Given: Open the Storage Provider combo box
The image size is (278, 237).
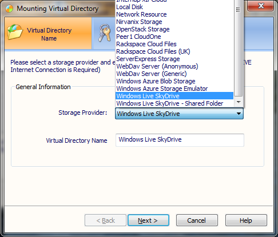Looking at the screenshot, I should [x=179, y=114].
